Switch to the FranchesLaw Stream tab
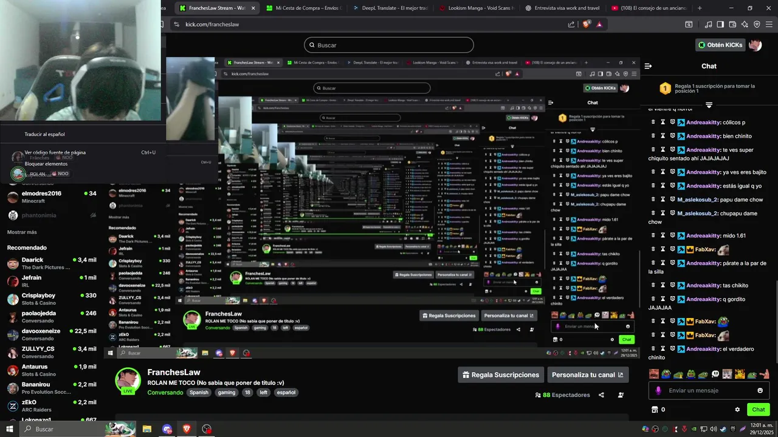The height and width of the screenshot is (437, 778). [x=217, y=8]
